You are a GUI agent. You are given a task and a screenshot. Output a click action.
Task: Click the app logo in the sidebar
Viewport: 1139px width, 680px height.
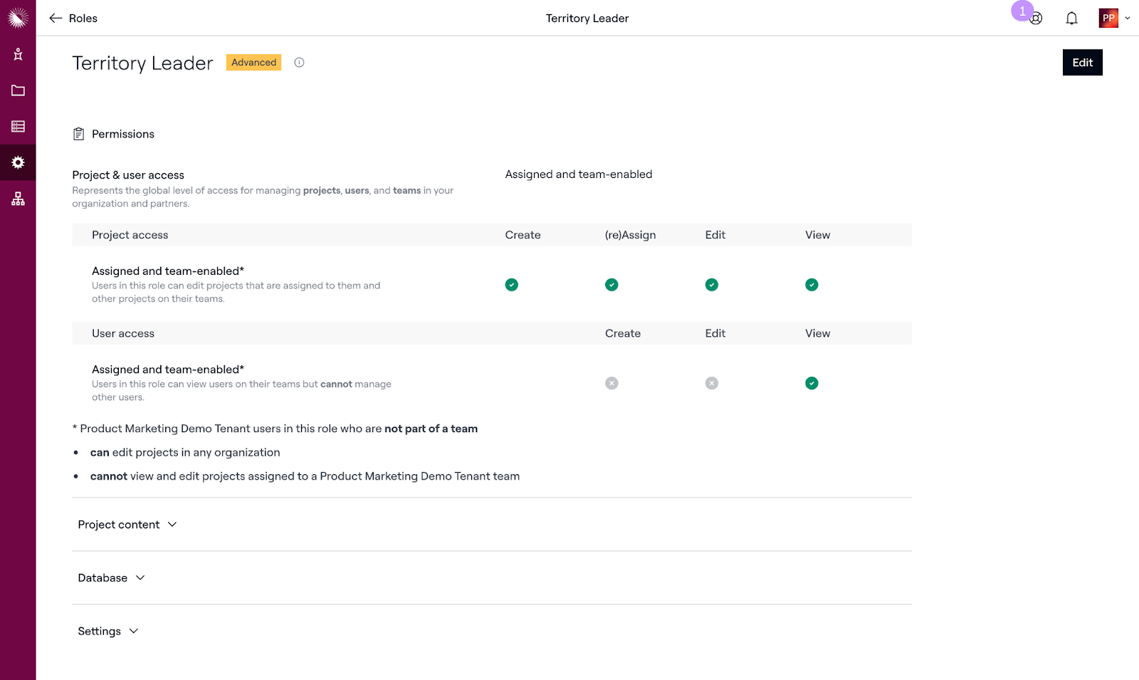tap(18, 18)
